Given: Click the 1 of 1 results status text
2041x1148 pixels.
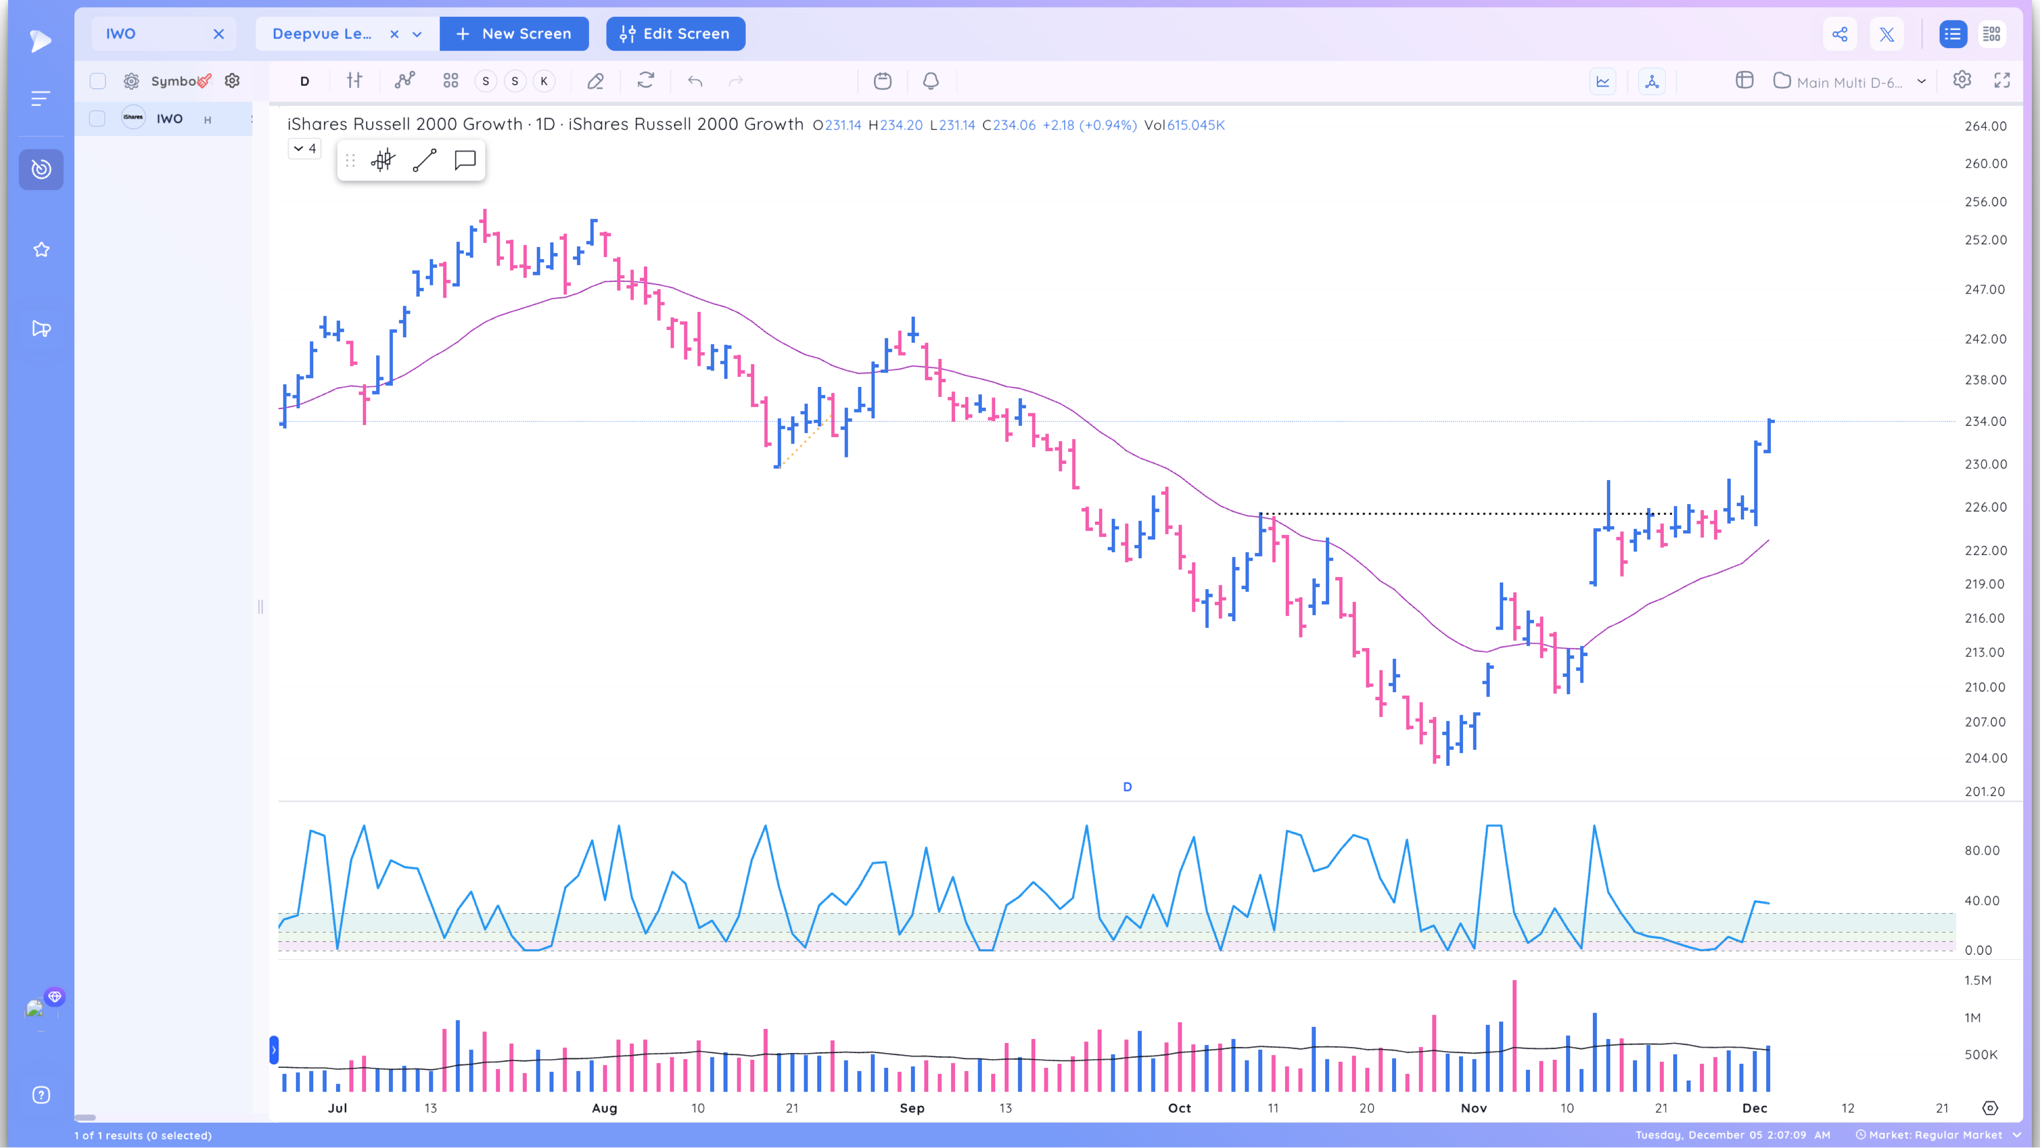Looking at the screenshot, I should pyautogui.click(x=143, y=1135).
